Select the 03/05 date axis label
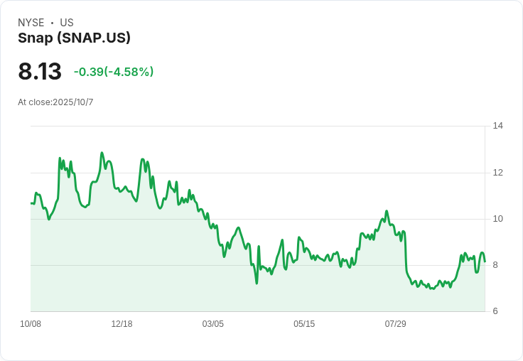Screen dimensions: 523x361 click(212, 324)
